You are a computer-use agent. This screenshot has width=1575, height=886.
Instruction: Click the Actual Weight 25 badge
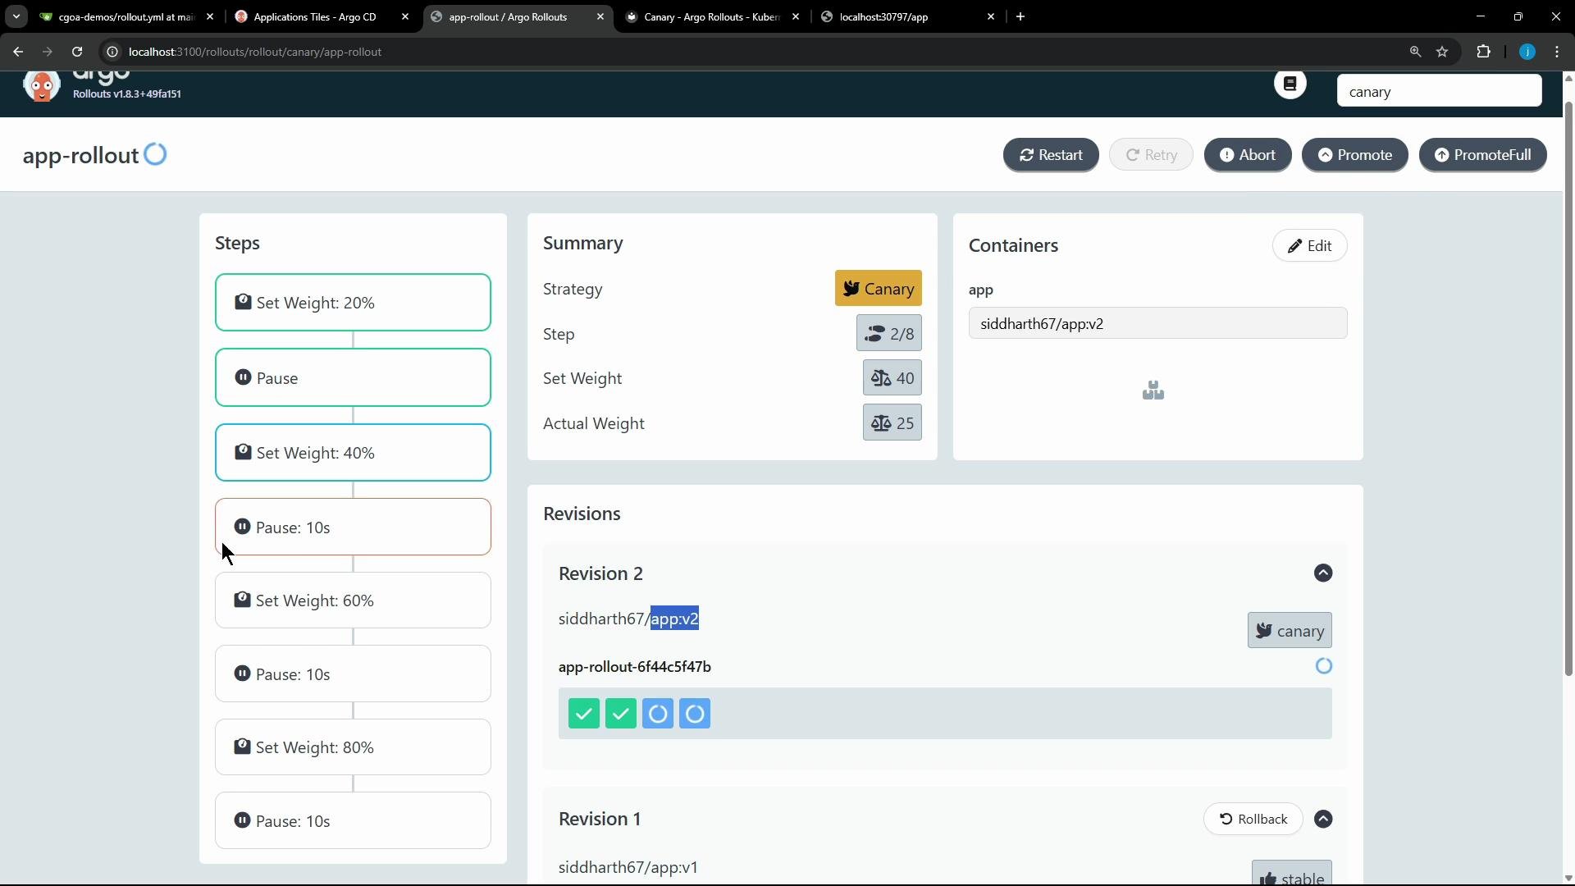(892, 423)
